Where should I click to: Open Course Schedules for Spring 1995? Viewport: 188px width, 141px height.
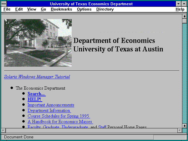(59, 116)
